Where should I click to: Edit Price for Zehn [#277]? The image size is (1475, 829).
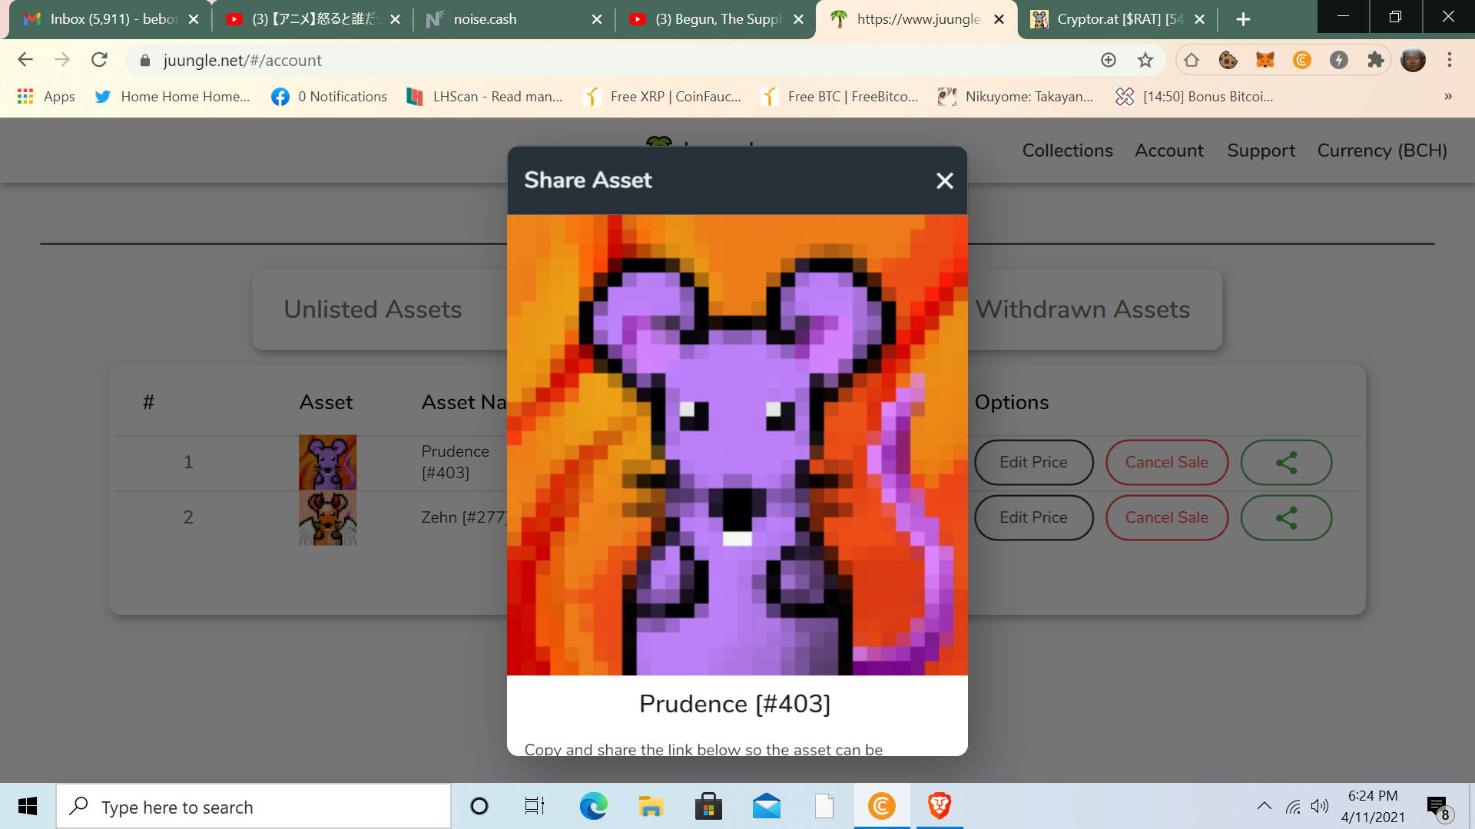click(x=1034, y=517)
